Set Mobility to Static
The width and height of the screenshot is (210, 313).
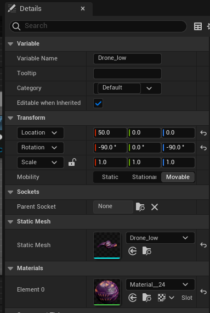tap(110, 177)
